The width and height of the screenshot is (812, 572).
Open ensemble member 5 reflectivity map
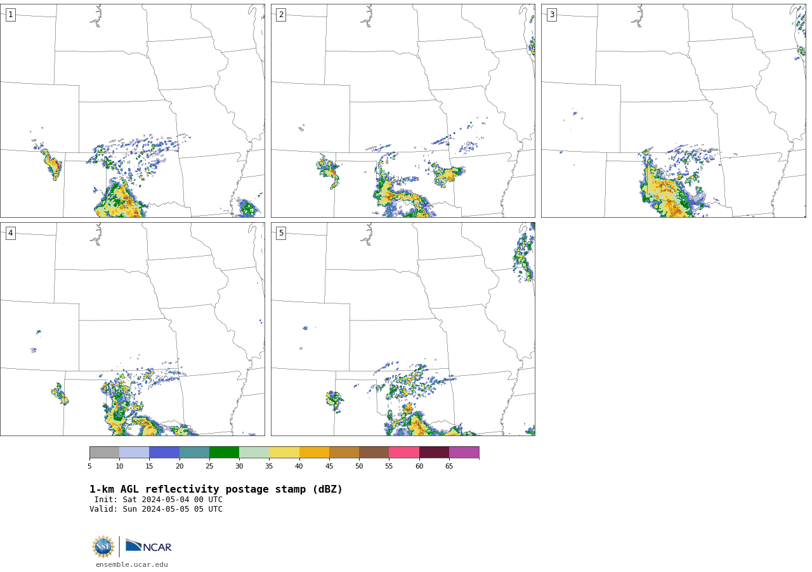[x=403, y=329]
